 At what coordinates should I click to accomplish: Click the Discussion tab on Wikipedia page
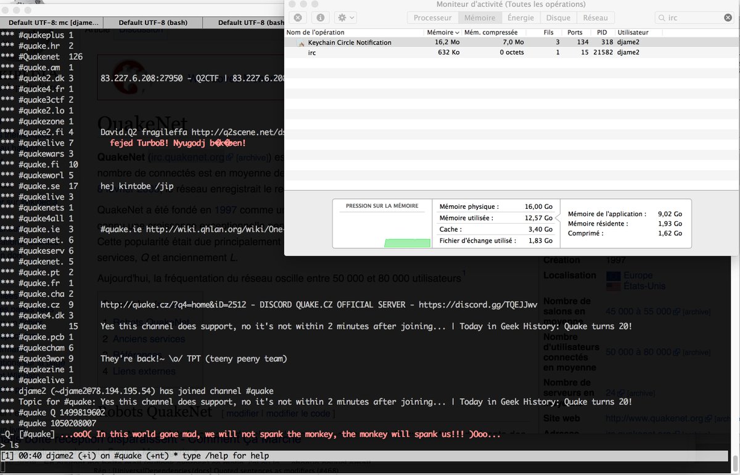pos(141,30)
